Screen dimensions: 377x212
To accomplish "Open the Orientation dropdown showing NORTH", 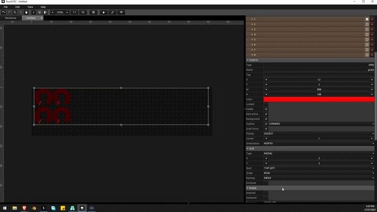I will (319, 144).
